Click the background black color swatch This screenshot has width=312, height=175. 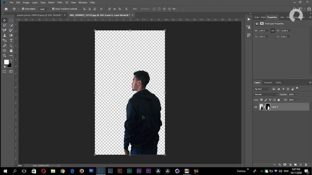coord(10,66)
